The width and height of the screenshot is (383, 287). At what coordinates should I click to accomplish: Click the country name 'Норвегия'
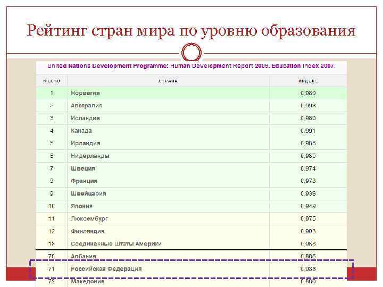coord(85,93)
